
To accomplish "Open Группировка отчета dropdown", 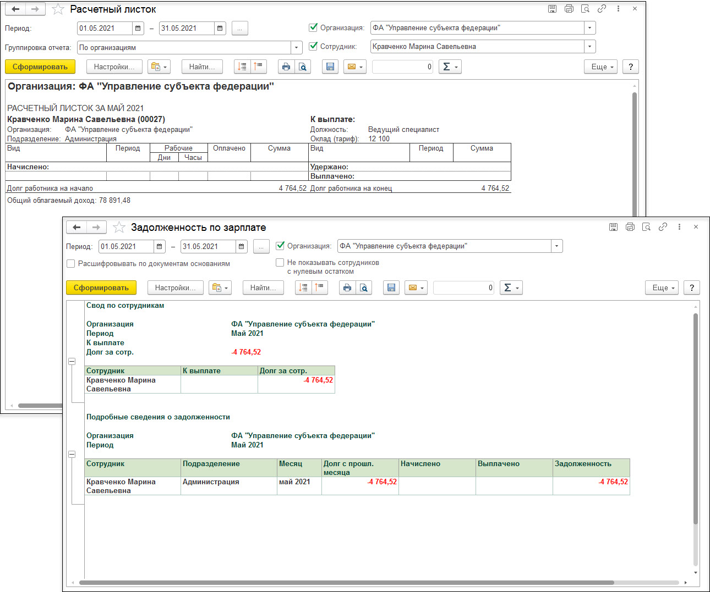I will (x=297, y=47).
